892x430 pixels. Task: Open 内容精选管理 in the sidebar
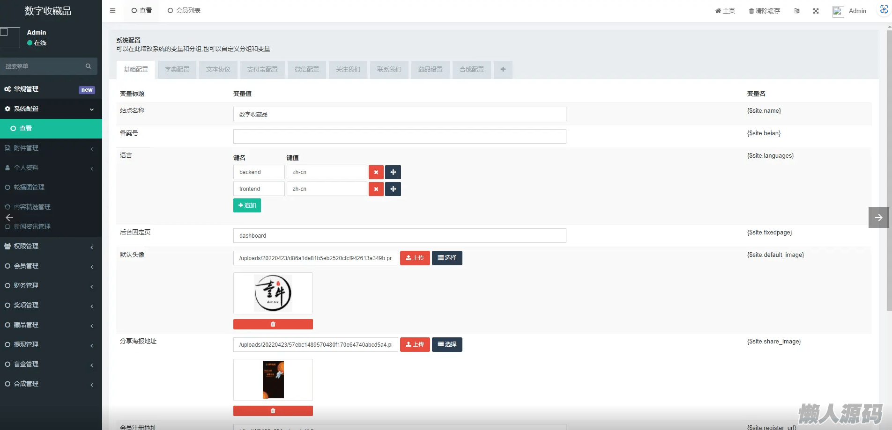pyautogui.click(x=51, y=207)
